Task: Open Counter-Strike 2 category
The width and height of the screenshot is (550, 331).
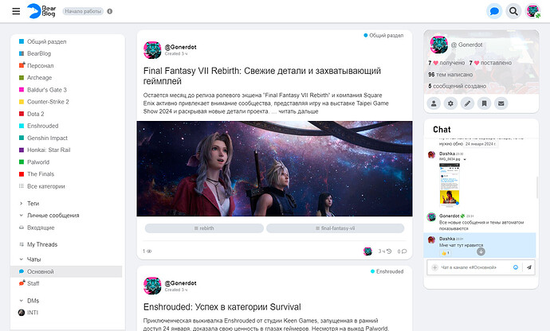Action: [x=48, y=102]
